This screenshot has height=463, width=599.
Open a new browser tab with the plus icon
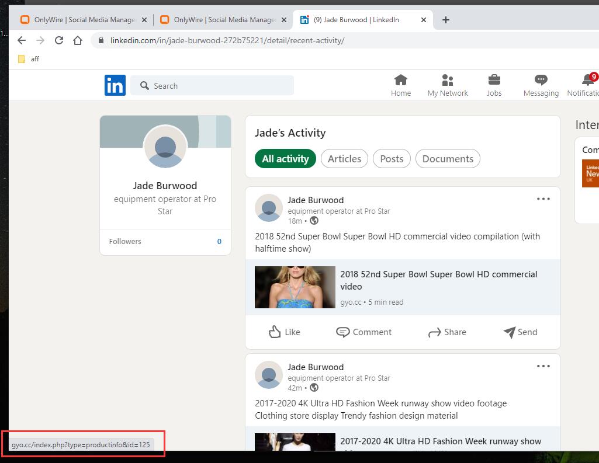coord(446,20)
